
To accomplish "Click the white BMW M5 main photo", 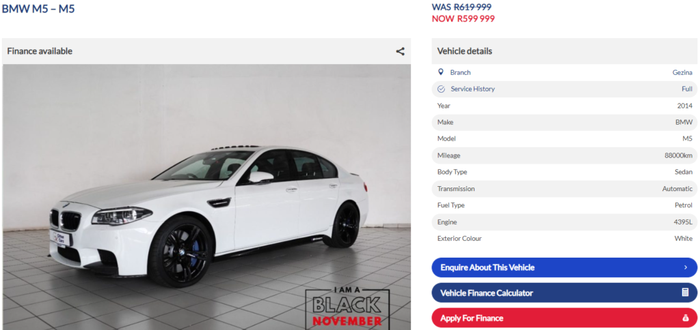I will point(206,197).
